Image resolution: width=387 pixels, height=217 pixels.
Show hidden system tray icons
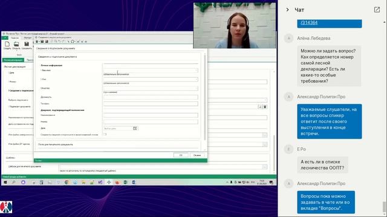pos(227,182)
